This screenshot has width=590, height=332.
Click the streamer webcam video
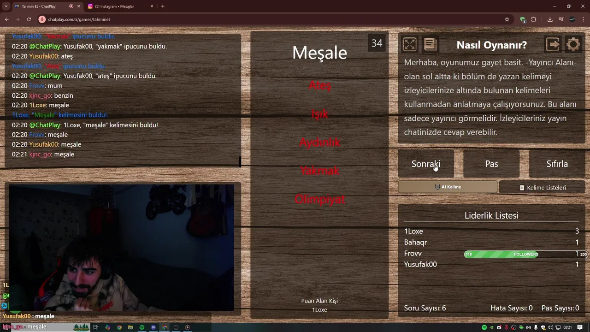[x=122, y=248]
